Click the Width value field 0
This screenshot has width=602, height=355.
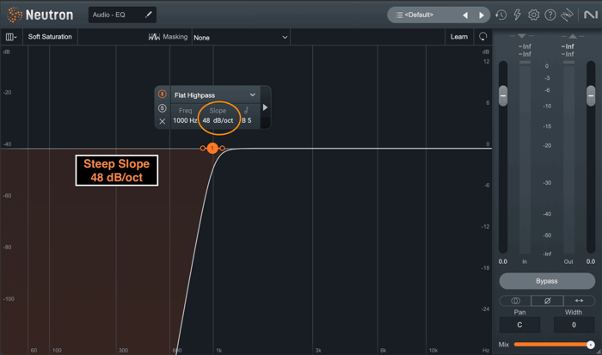tap(574, 325)
